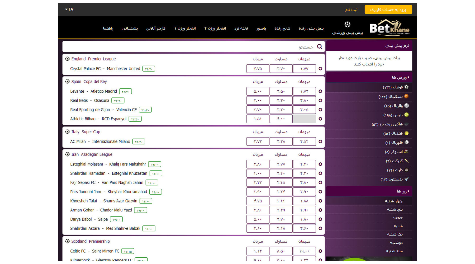Click the soccer ball sports betting icon
Screen dimensions: 475x264
tap(348, 25)
